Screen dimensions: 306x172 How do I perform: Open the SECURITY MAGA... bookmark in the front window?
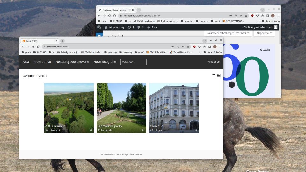[x=157, y=52]
